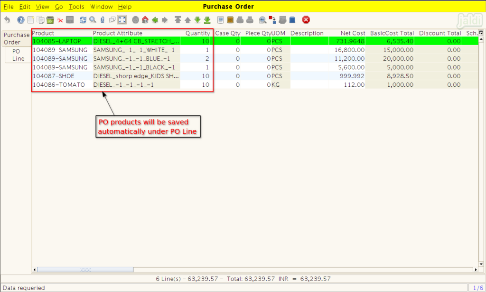Click the print preview icon
Viewport: 486px width, 292px height.
(x=240, y=20)
